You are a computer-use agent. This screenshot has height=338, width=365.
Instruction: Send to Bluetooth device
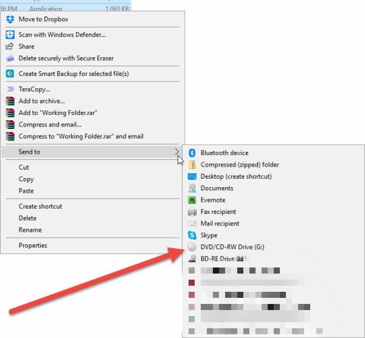(274, 153)
